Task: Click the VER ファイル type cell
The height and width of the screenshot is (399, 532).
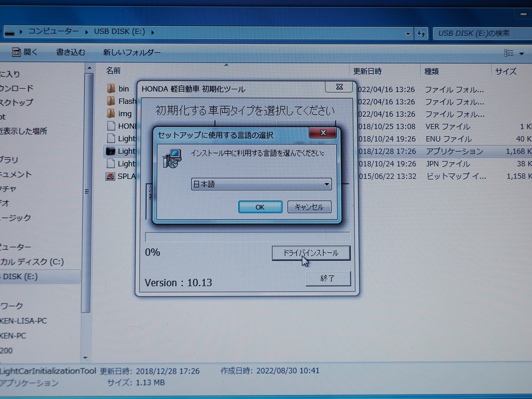Action: pyautogui.click(x=448, y=127)
